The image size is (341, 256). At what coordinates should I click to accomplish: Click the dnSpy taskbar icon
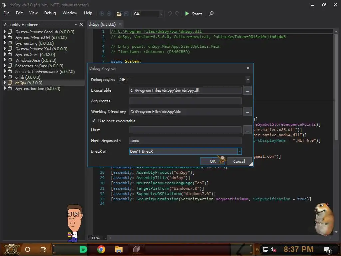[x=136, y=249]
